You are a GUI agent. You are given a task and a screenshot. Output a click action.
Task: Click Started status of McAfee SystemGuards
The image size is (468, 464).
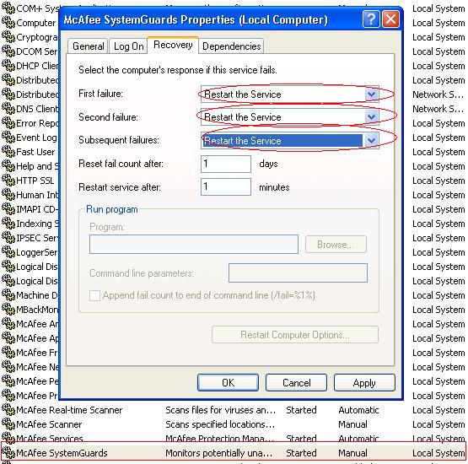[301, 453]
